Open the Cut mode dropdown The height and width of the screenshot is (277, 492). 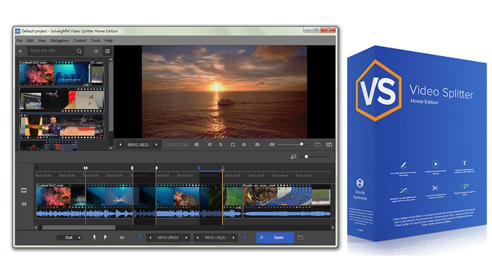pos(69,237)
